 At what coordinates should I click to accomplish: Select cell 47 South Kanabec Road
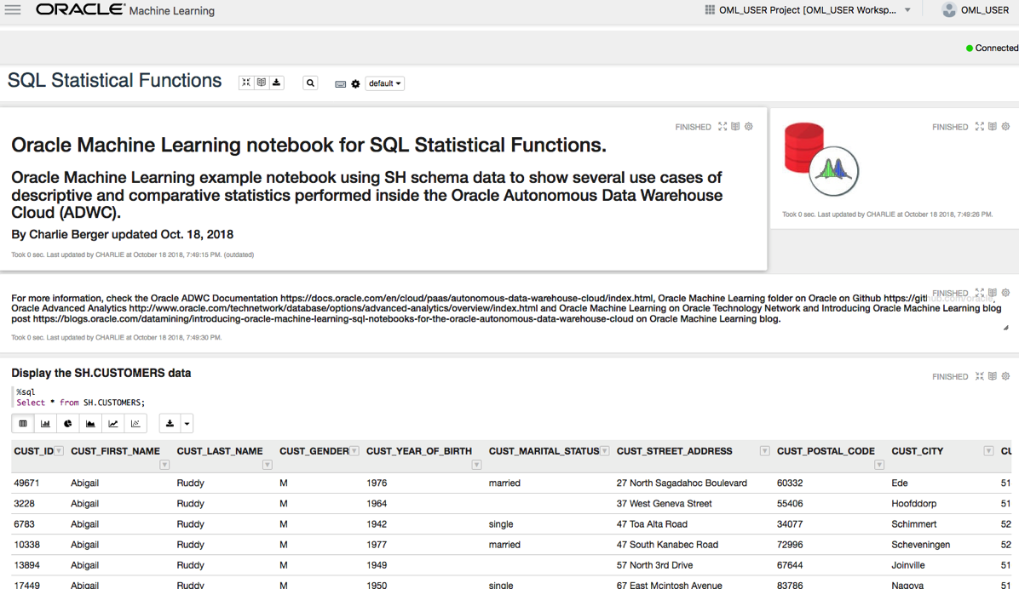pyautogui.click(x=667, y=545)
